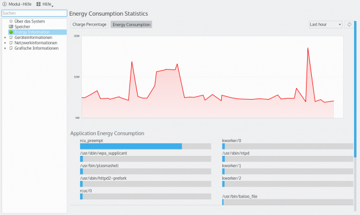
Task: Expand the Geräteinformationen tree node
Action: point(5,37)
